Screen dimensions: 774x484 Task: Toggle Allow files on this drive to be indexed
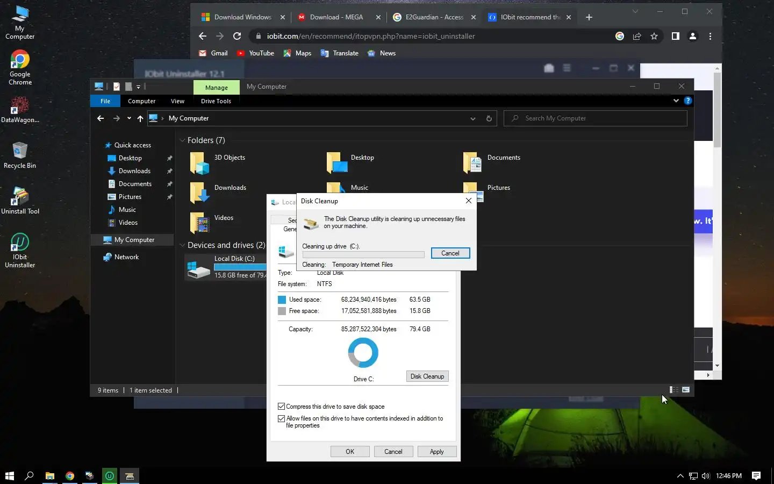click(281, 418)
